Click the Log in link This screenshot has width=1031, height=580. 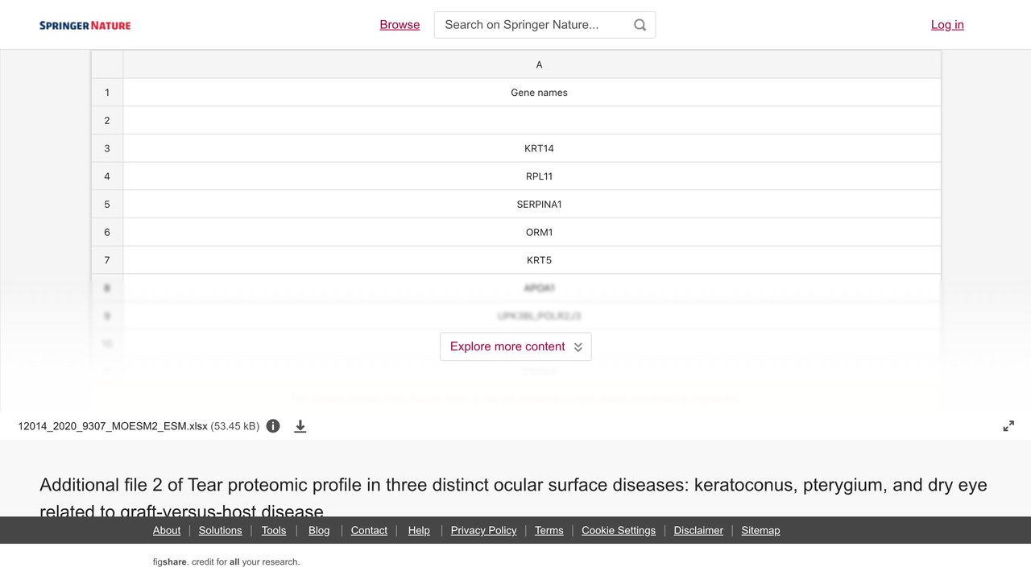click(947, 25)
